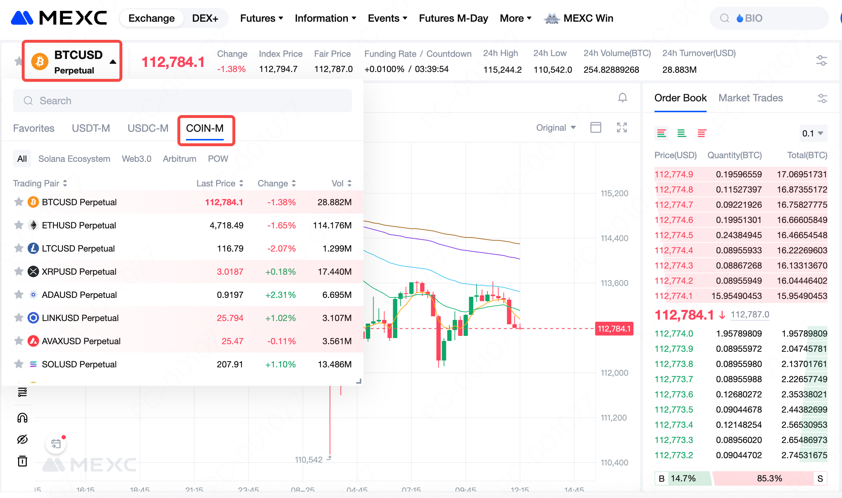Click the chart layout window icon
This screenshot has height=498, width=842.
[x=595, y=127]
